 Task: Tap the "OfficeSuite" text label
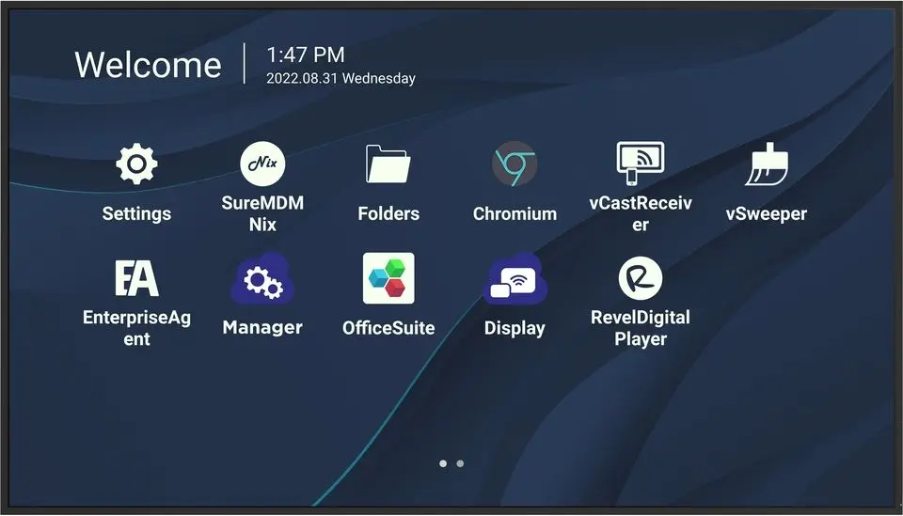tap(388, 328)
